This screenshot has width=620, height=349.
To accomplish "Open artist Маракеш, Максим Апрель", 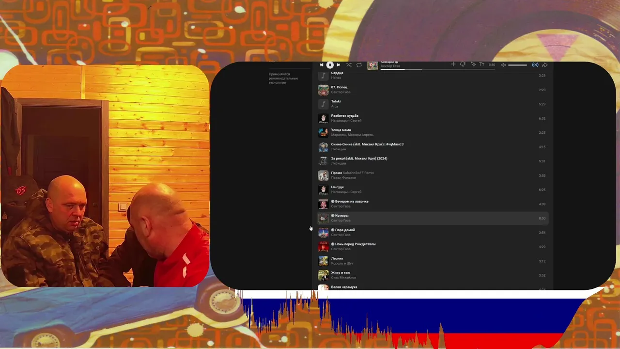I will tap(352, 135).
